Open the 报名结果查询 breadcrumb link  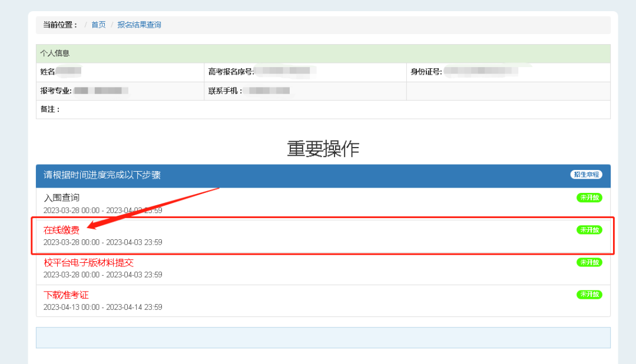coord(139,25)
